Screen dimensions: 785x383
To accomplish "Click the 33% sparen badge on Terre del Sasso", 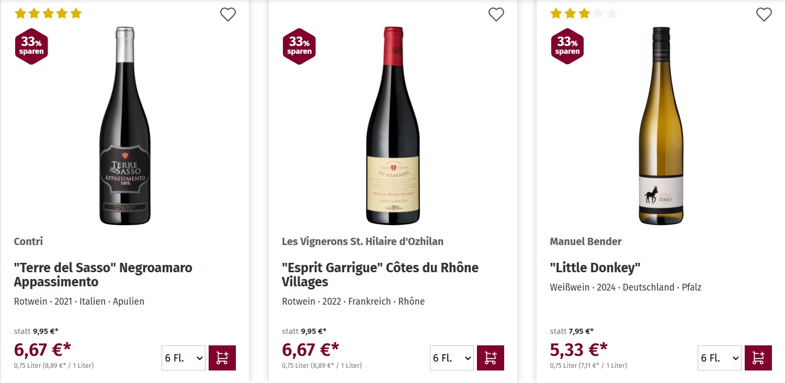I will (x=31, y=46).
